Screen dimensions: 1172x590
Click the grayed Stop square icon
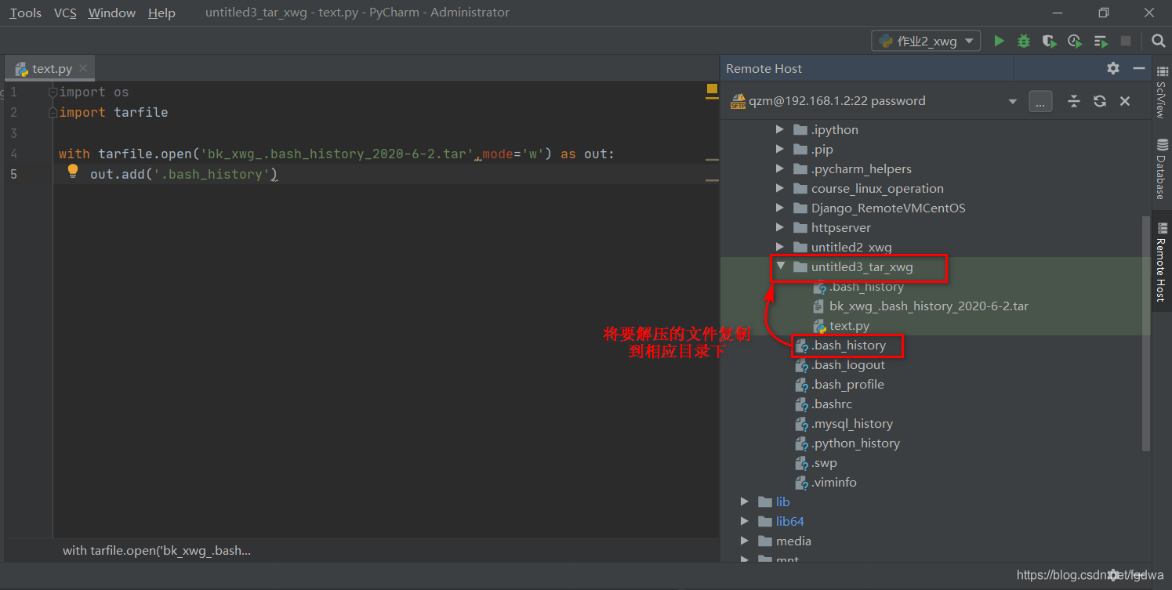tap(1126, 41)
